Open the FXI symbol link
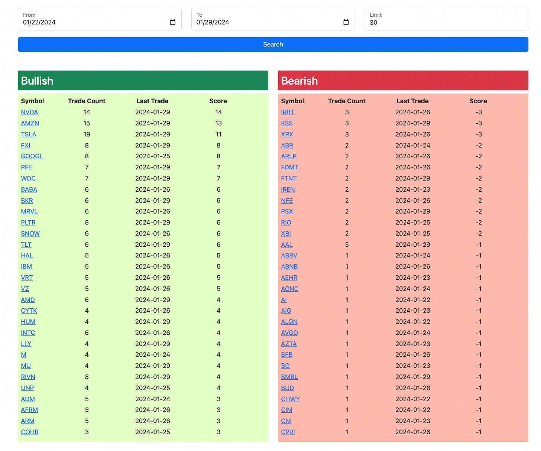 26,146
